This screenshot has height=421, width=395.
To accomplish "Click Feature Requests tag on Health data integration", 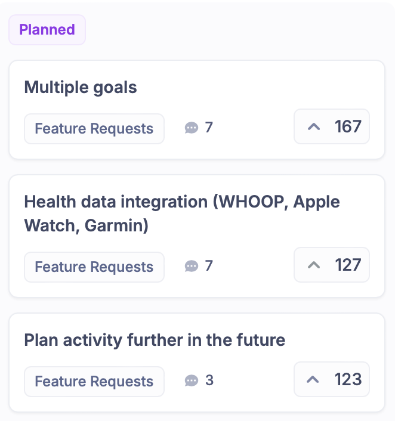I will [x=94, y=267].
